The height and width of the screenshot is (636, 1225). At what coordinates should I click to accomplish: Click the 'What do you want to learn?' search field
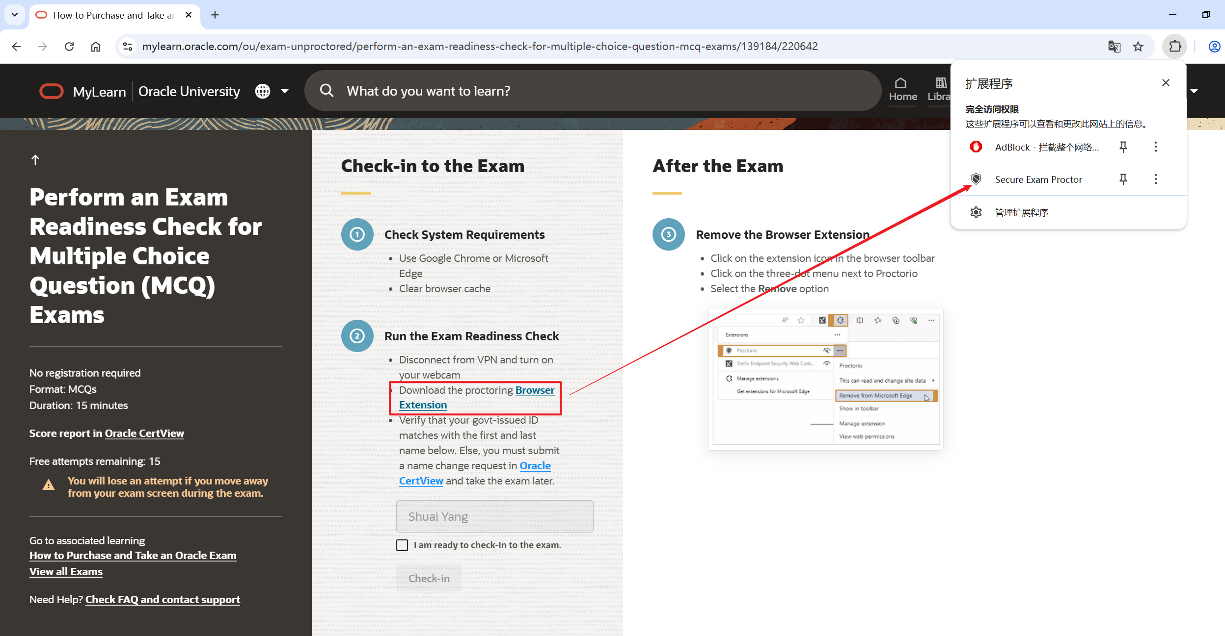592,91
